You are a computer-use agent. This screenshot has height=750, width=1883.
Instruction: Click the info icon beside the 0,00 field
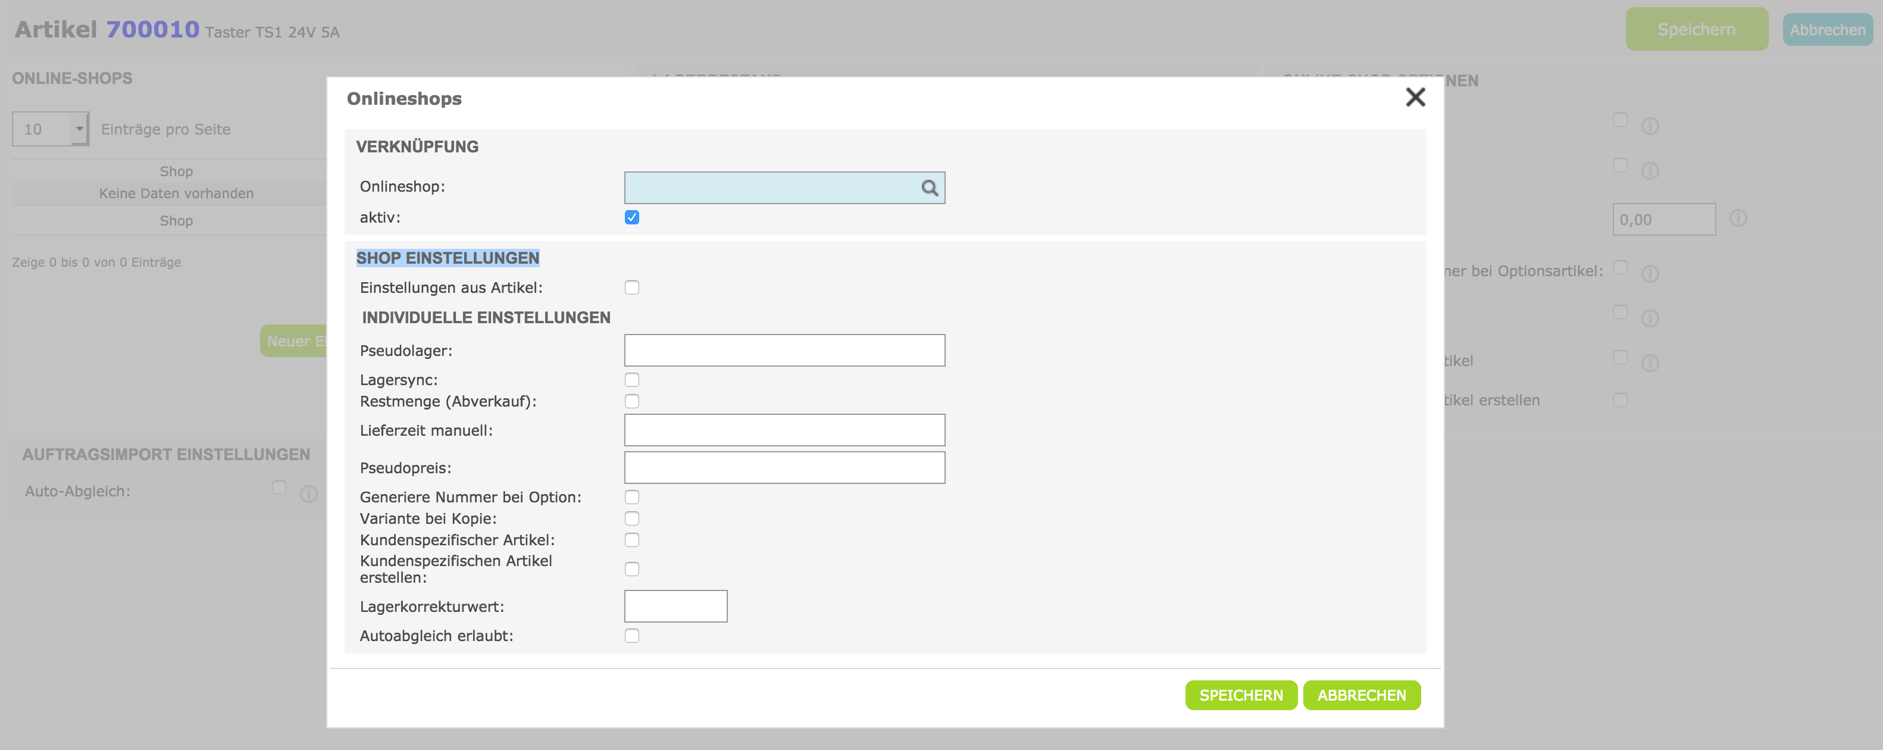pos(1738,218)
